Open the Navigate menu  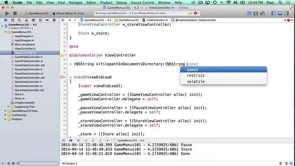76,2
